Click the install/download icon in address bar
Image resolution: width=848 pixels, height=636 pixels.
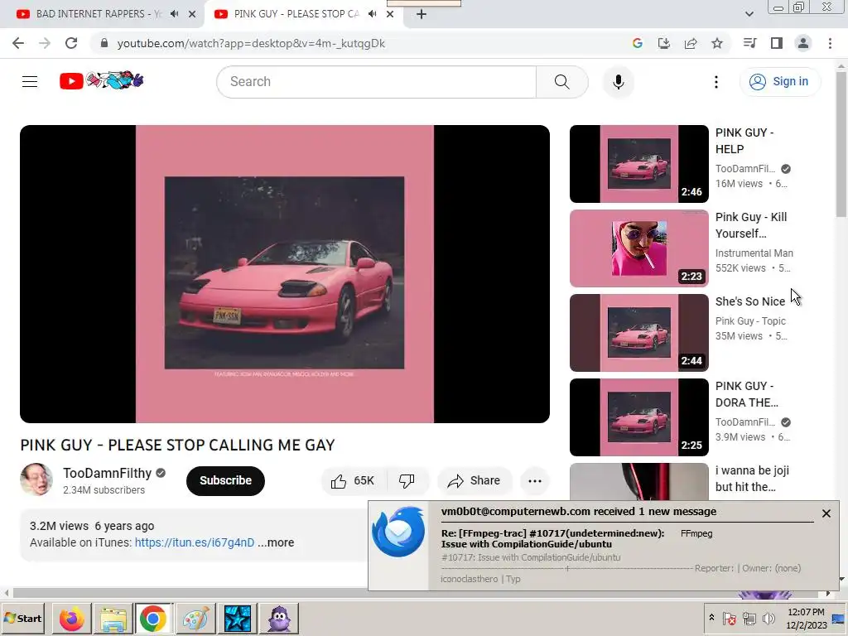pos(664,43)
